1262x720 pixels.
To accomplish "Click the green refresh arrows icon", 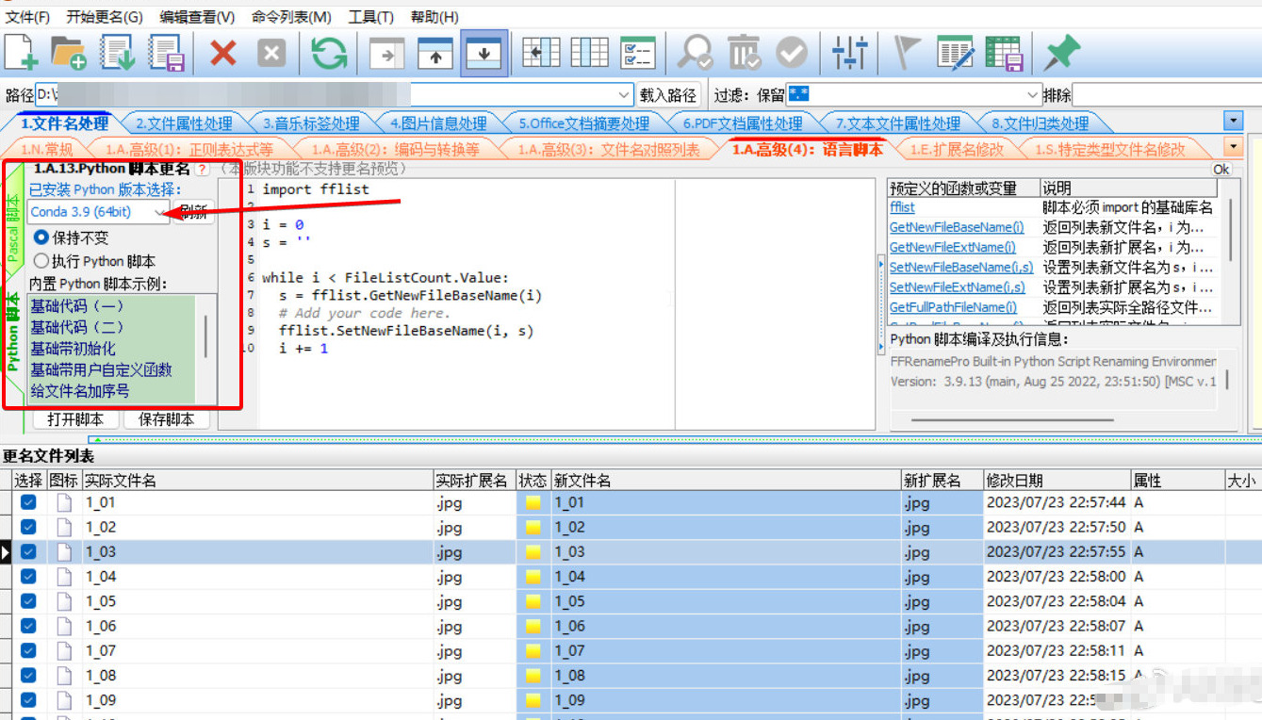I will pos(329,52).
